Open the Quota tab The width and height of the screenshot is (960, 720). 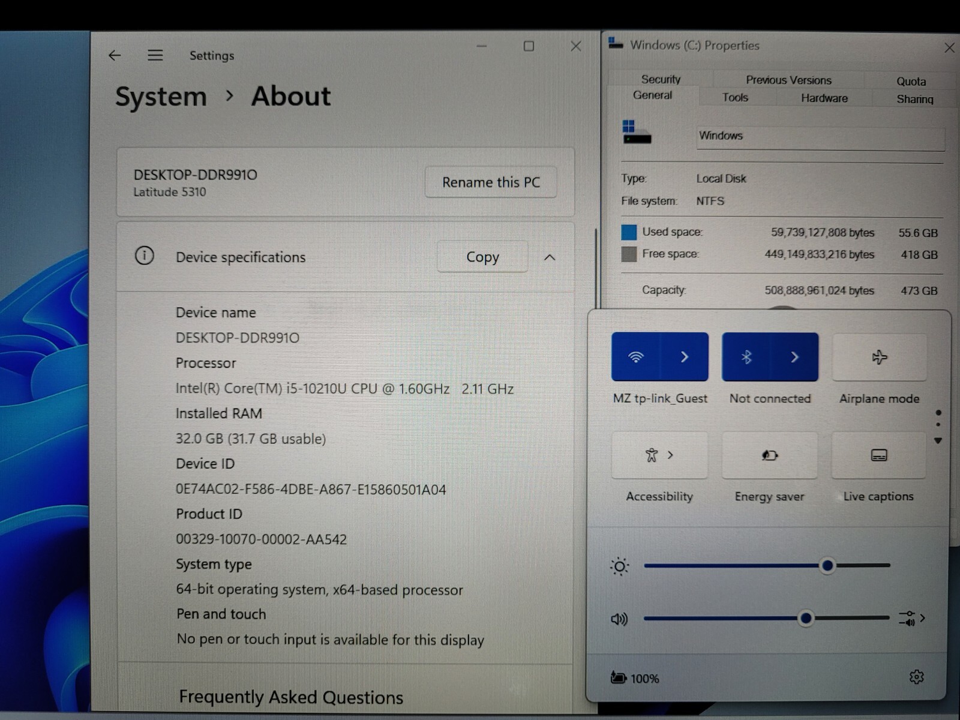tap(911, 81)
